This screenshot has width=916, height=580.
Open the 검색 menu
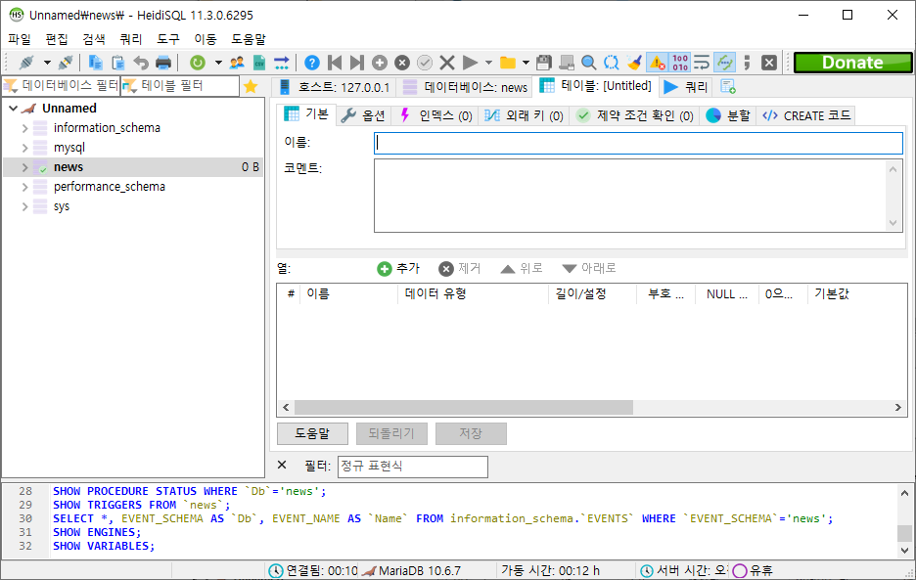[x=94, y=39]
